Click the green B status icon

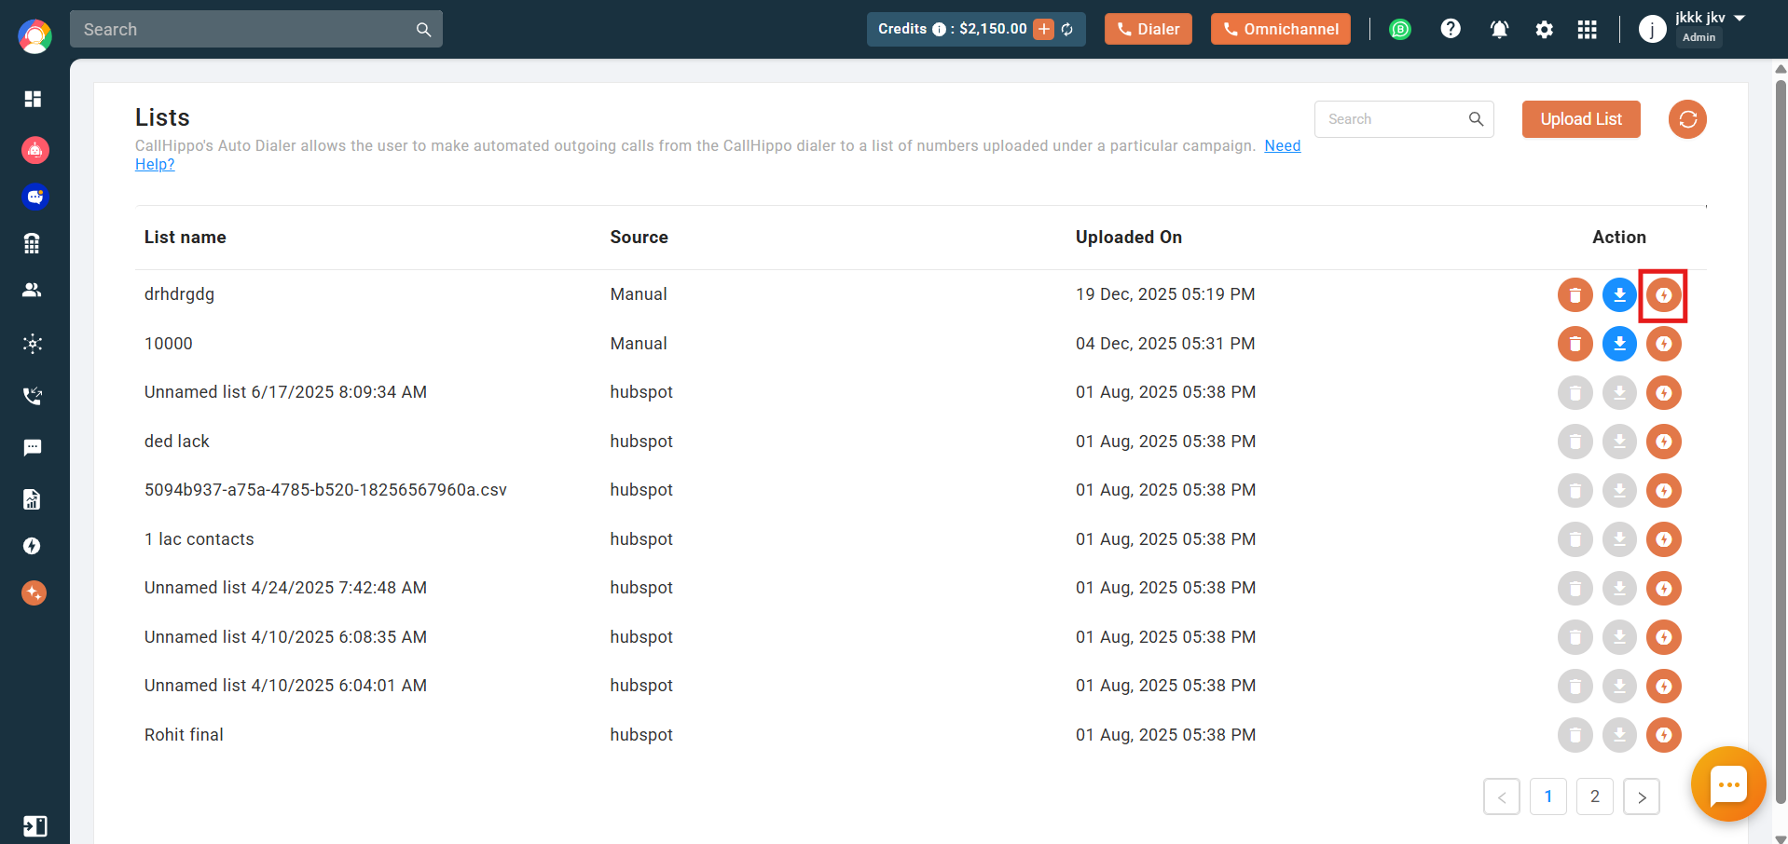1399,29
